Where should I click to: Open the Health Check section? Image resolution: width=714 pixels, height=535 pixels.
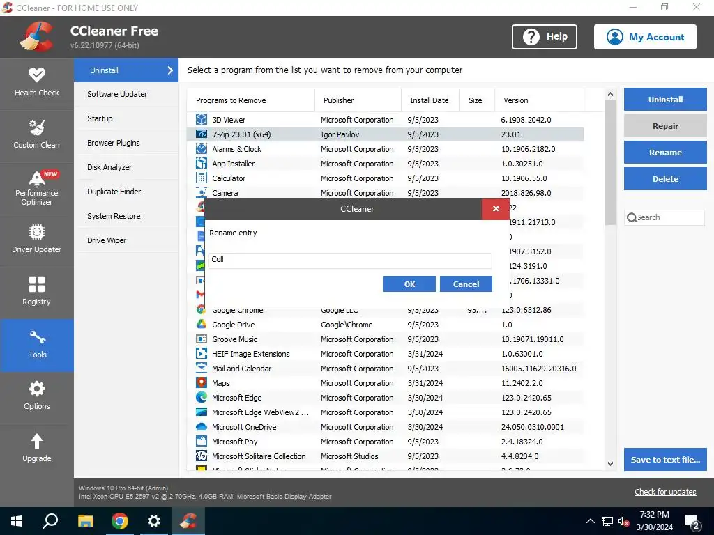click(36, 83)
